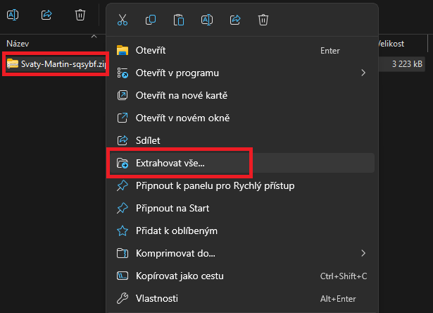Viewport: 433px width, 313px height.
Task: Sort by the 'Název' column header
Action: (18, 43)
